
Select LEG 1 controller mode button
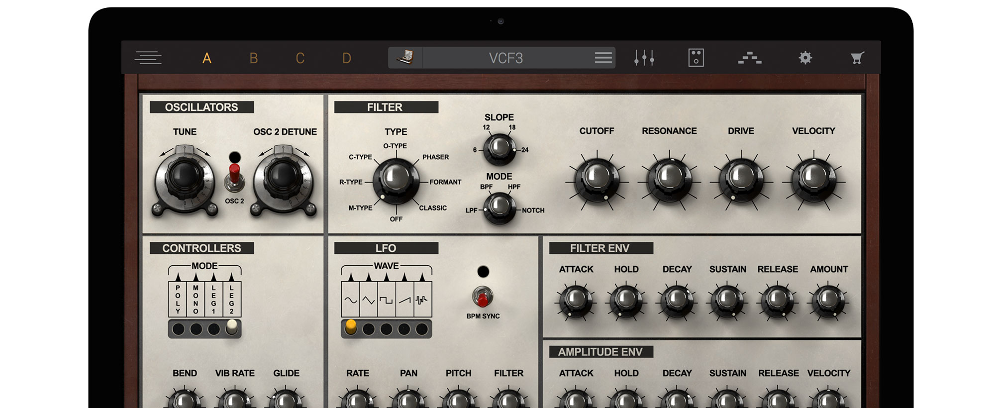pyautogui.click(x=214, y=329)
